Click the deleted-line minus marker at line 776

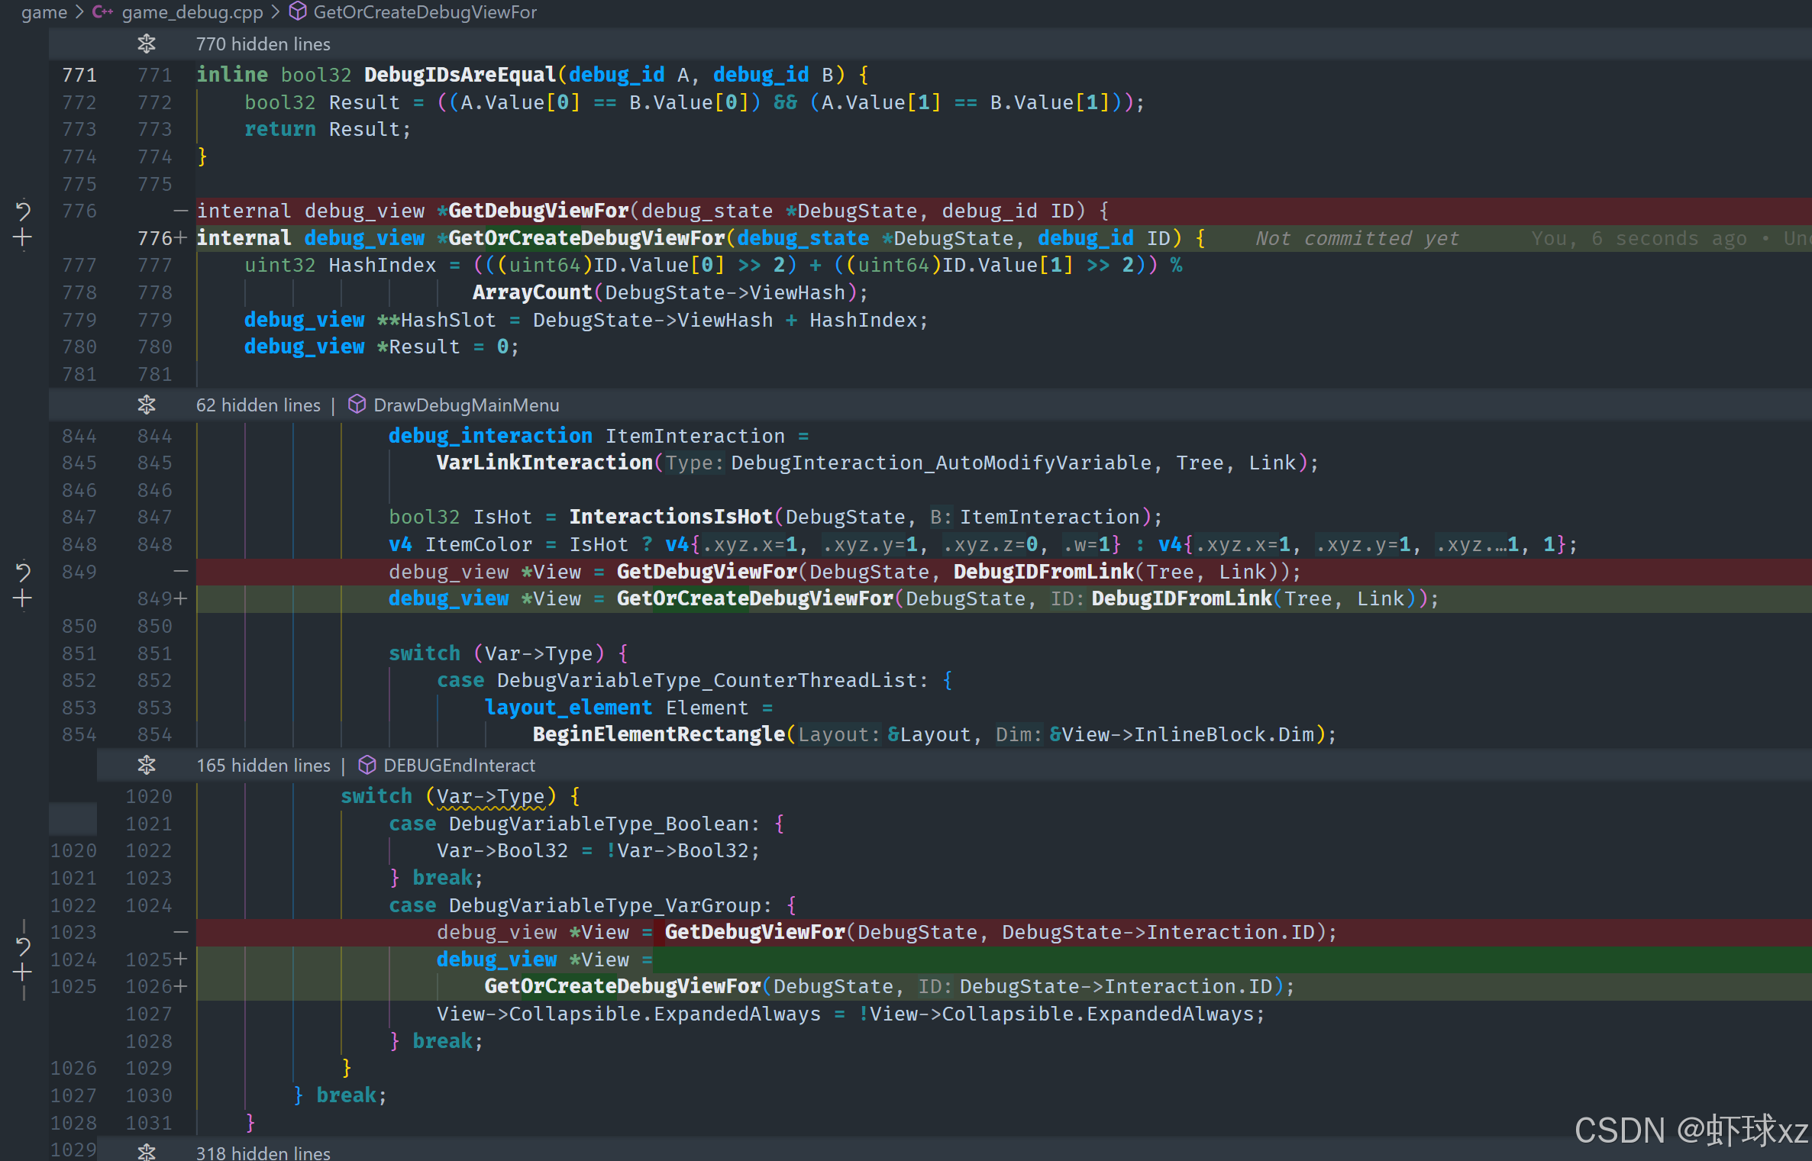(180, 211)
